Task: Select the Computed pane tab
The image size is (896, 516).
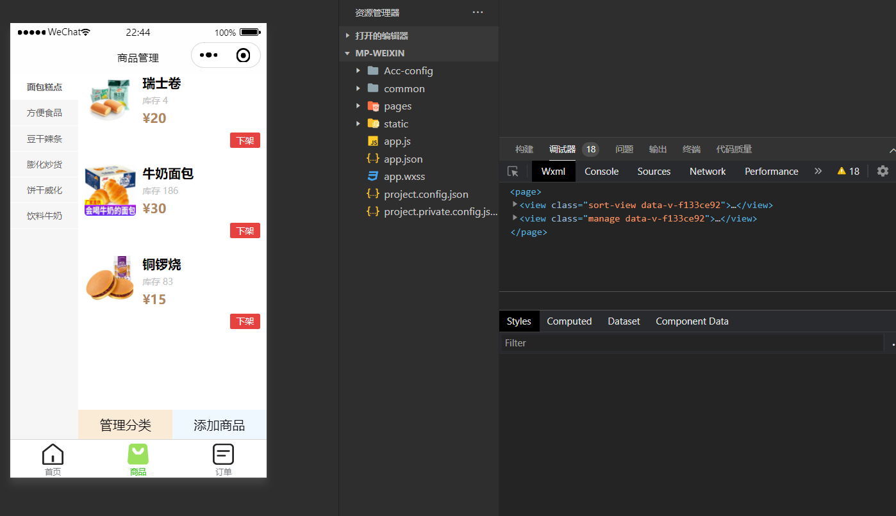Action: (x=569, y=321)
